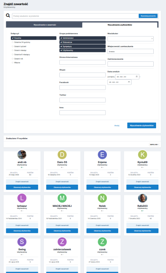Click the Anuluj link
The image size is (166, 273).
coord(117,126)
